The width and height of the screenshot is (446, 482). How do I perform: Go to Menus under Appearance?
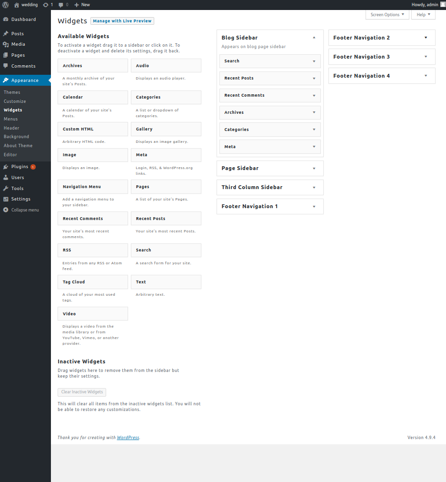point(10,119)
